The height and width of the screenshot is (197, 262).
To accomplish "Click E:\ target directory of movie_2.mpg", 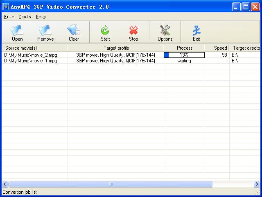I will 235,55.
